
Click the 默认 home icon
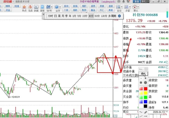[135, 7]
